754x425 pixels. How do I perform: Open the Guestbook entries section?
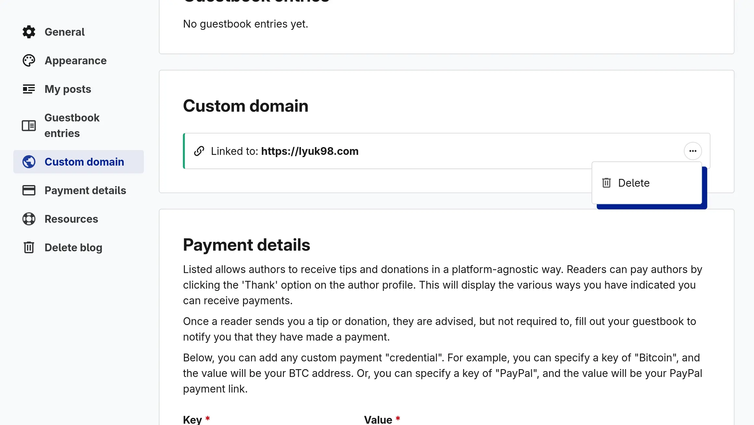click(x=72, y=125)
